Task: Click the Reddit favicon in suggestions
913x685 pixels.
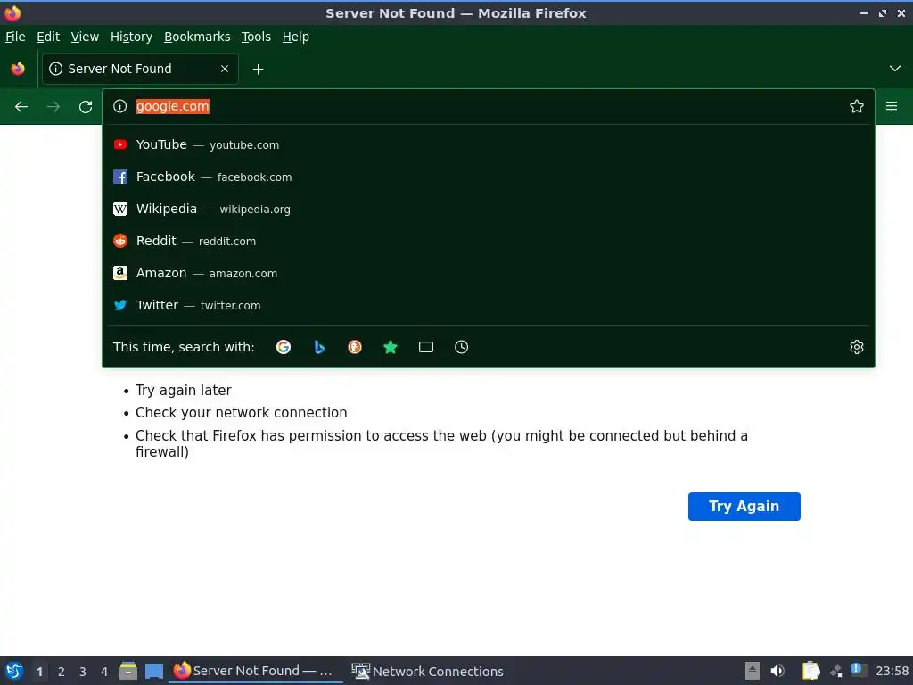Action: point(120,241)
